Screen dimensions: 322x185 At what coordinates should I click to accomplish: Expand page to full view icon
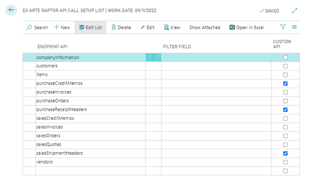pos(295,11)
